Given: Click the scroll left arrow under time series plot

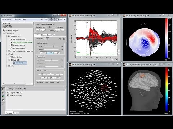Looking at the screenshot, I should 113,59.
